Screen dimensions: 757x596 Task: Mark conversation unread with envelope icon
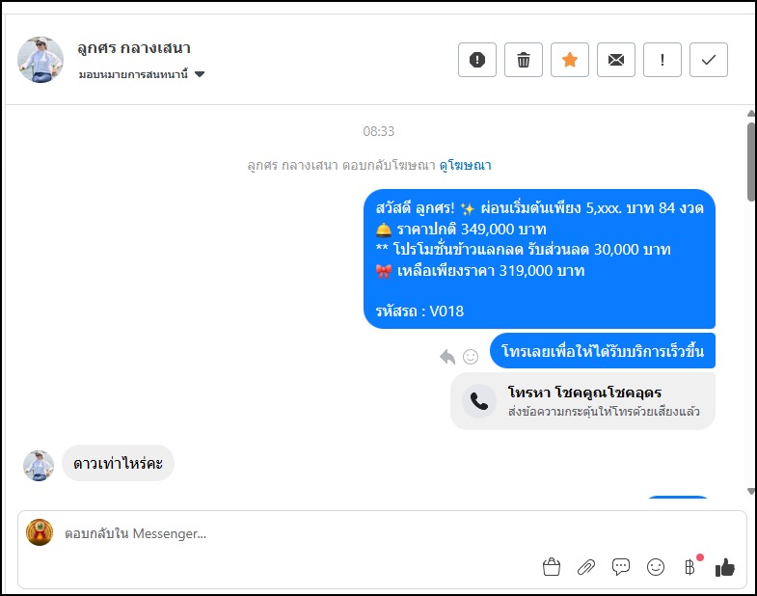[x=616, y=60]
